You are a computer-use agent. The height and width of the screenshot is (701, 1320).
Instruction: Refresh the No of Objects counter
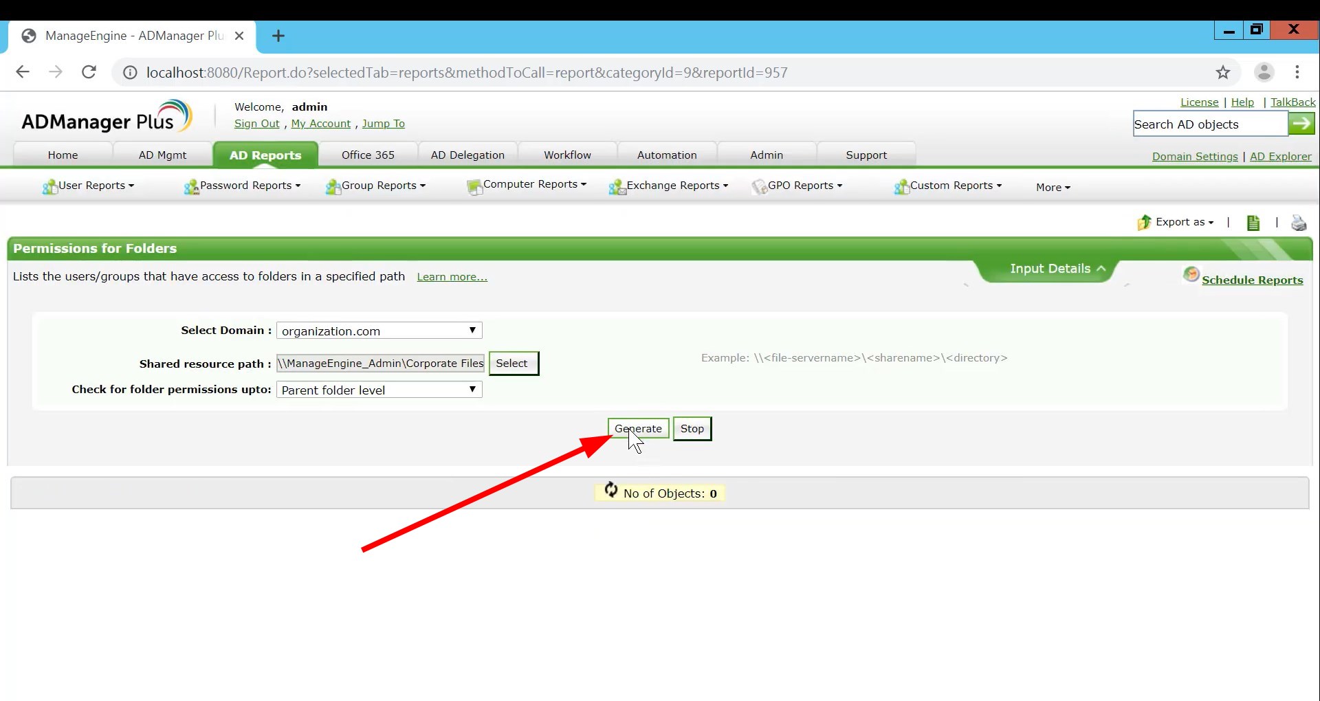point(611,491)
